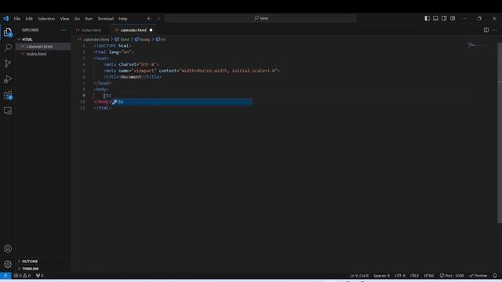Viewport: 502px width, 282px height.
Task: Click the remote window status bar icon
Action: tap(5, 275)
